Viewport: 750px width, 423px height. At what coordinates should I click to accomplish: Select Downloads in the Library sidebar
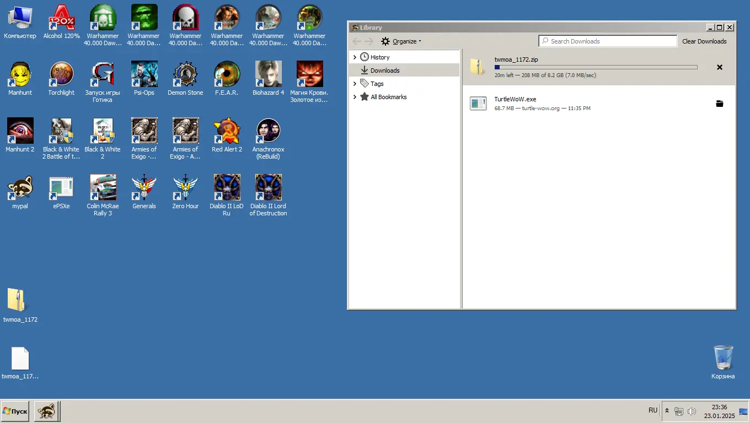404,70
